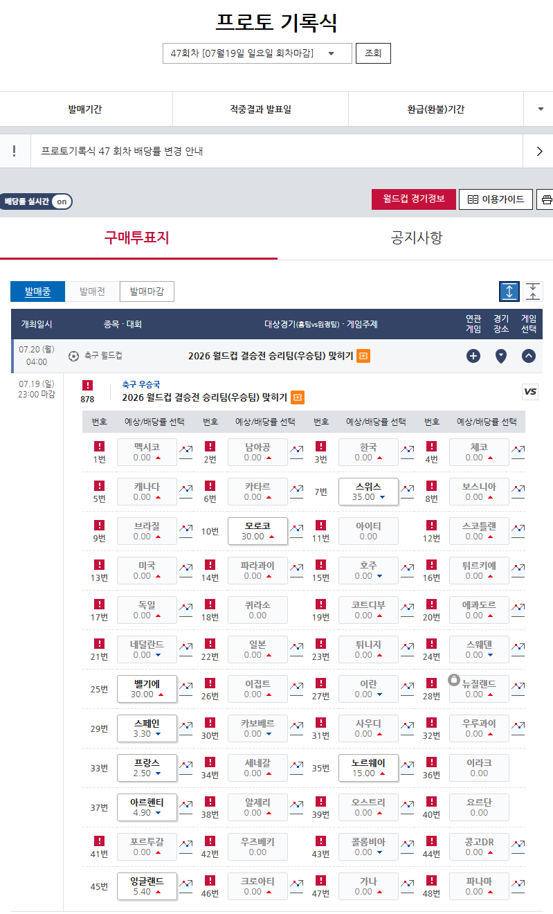The height and width of the screenshot is (914, 553).
Task: Open the odds trend graph for 아르헨티
Action: click(x=185, y=807)
